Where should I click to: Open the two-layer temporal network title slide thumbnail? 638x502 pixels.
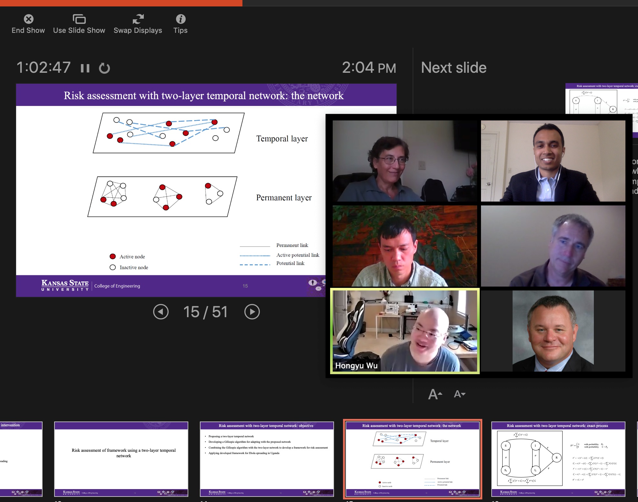[x=121, y=459]
